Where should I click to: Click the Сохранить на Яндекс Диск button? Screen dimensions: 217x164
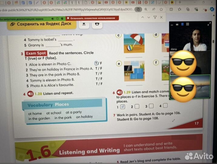pyautogui.click(x=44, y=24)
